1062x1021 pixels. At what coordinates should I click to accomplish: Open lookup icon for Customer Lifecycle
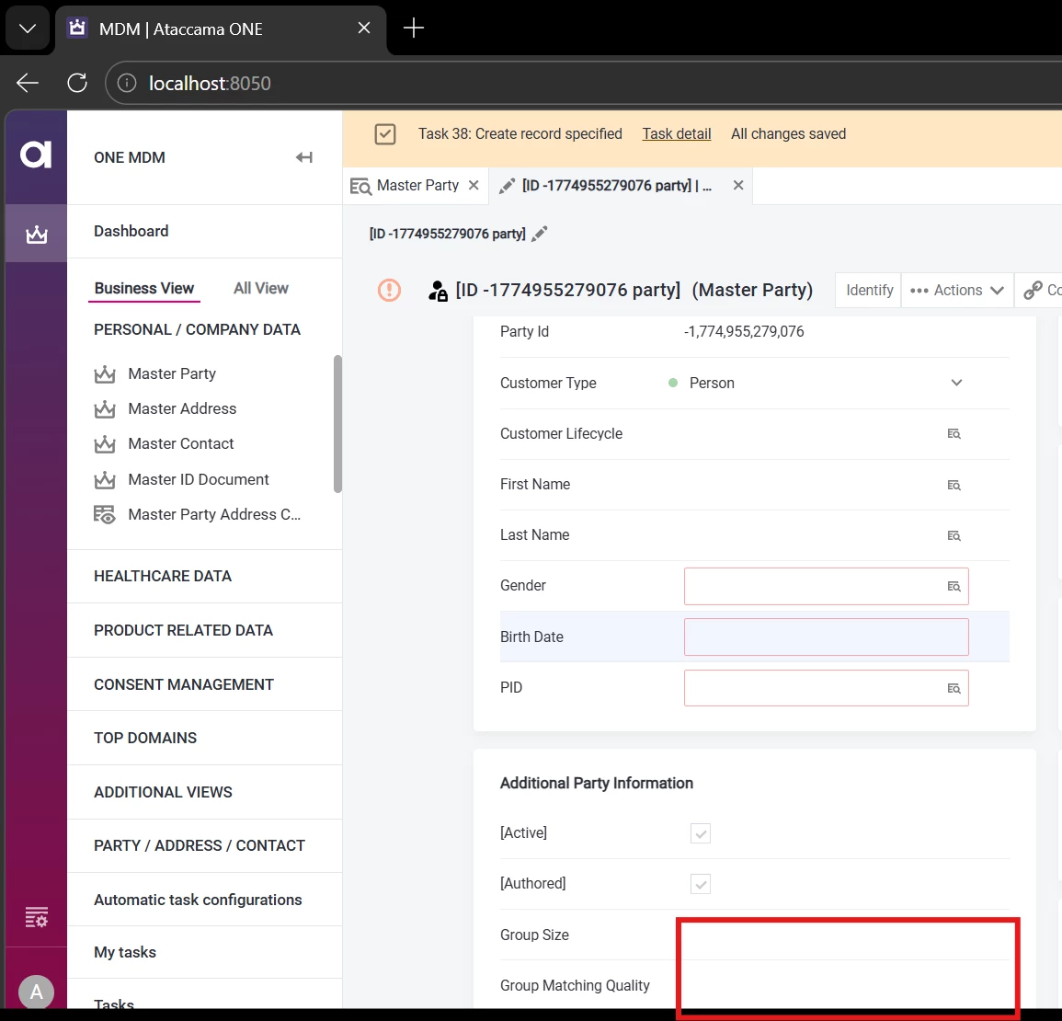pos(954,433)
